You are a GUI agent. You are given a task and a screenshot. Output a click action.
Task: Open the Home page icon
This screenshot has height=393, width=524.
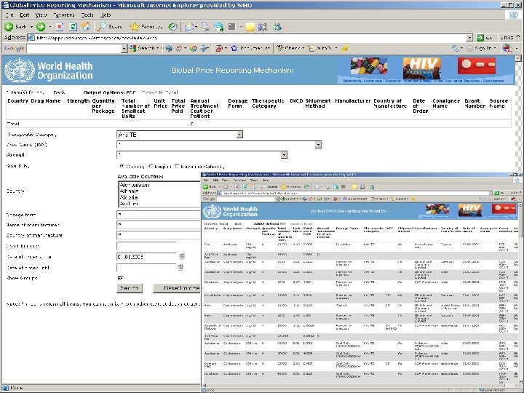pyautogui.click(x=86, y=27)
